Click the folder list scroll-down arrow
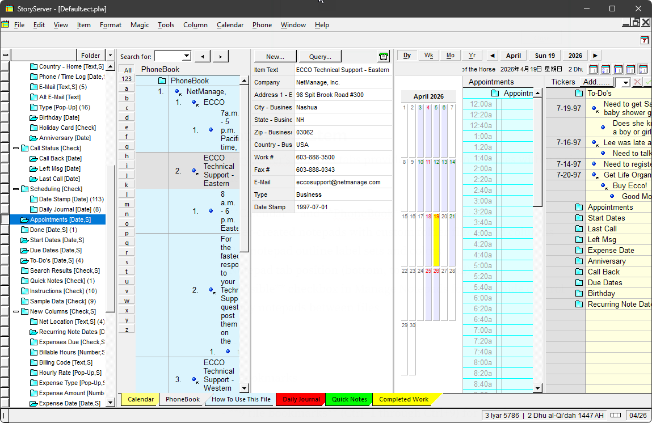This screenshot has height=423, width=652. (x=110, y=402)
